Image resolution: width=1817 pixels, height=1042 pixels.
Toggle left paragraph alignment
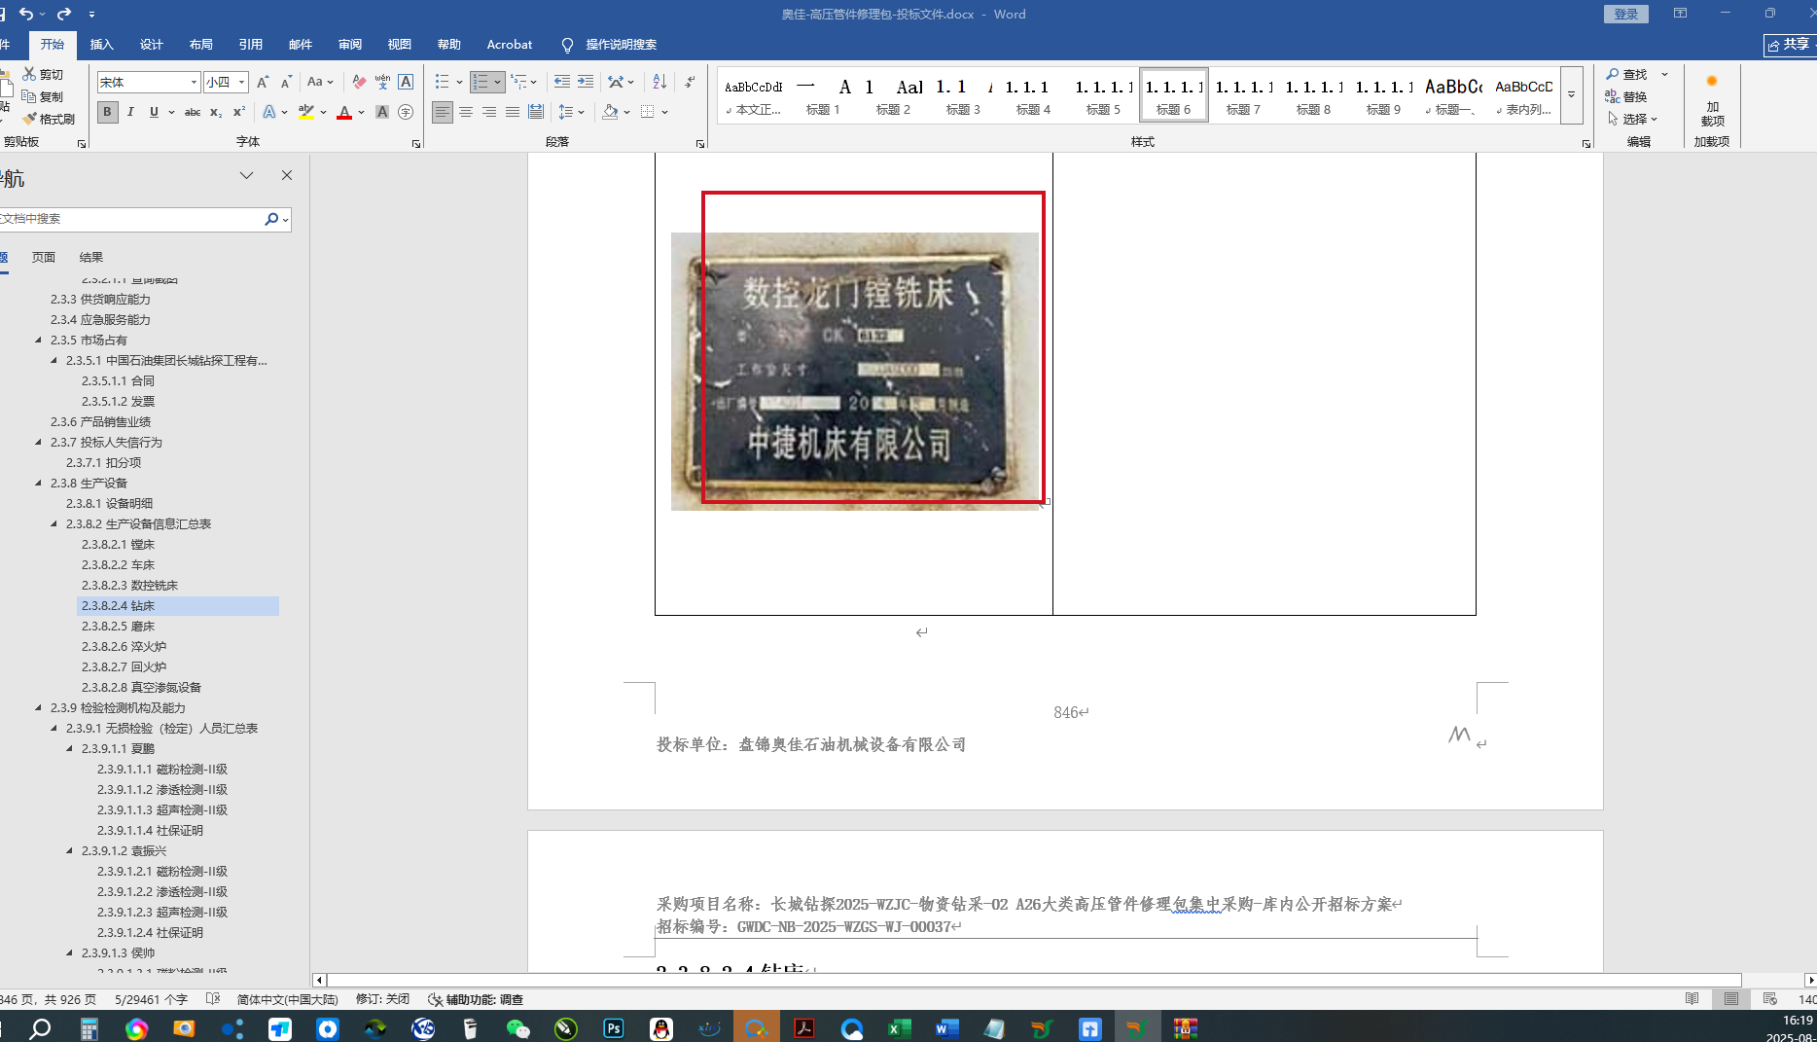(x=443, y=112)
